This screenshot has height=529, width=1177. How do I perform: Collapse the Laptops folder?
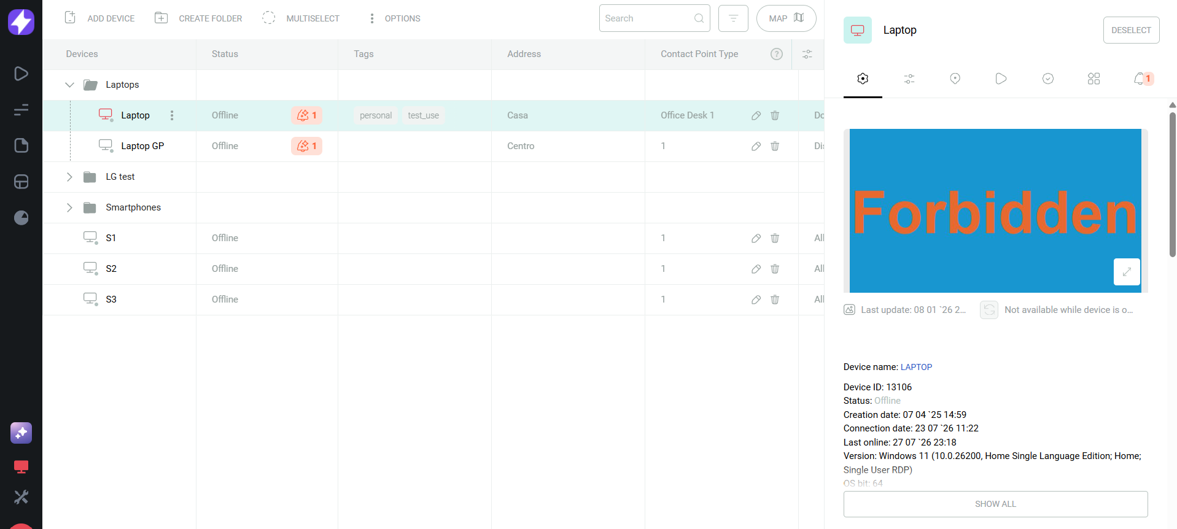point(69,85)
